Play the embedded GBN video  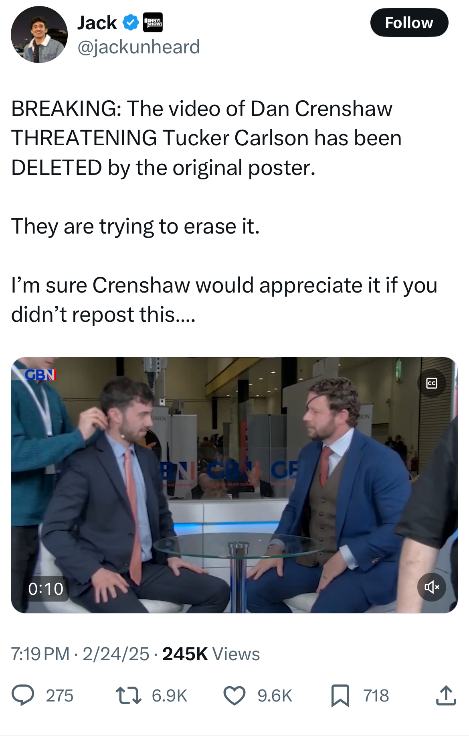234,485
